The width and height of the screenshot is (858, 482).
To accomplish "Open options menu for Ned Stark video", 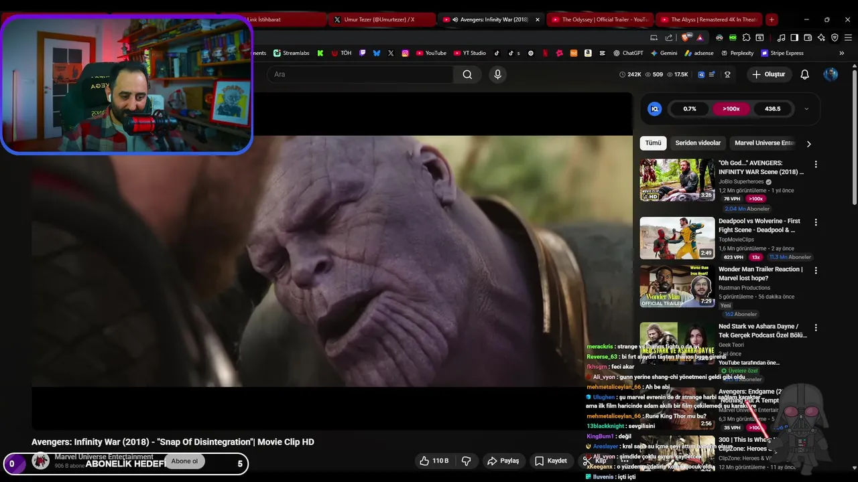I will pyautogui.click(x=816, y=328).
